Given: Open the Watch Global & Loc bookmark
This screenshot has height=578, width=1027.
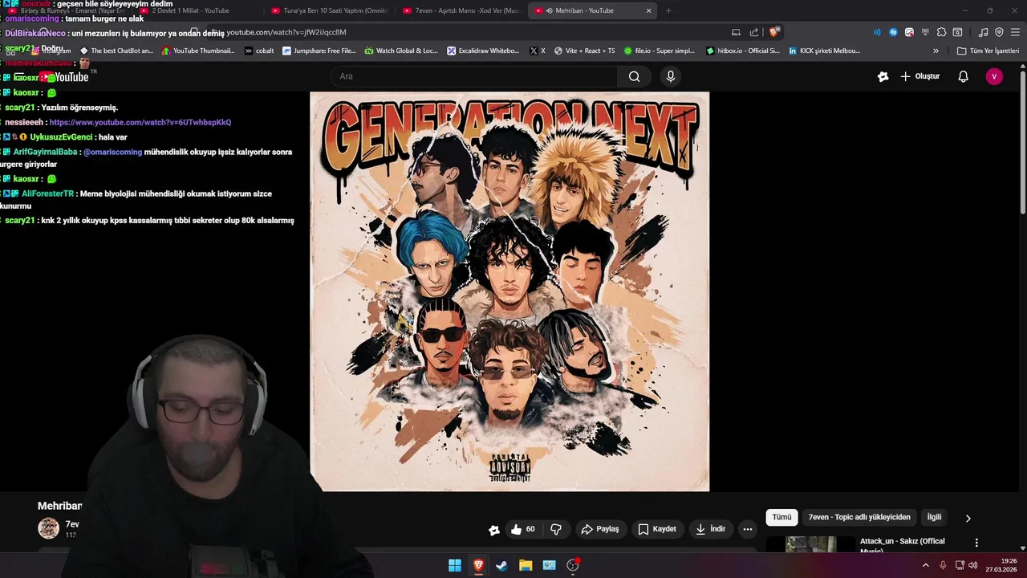Looking at the screenshot, I should coord(401,51).
